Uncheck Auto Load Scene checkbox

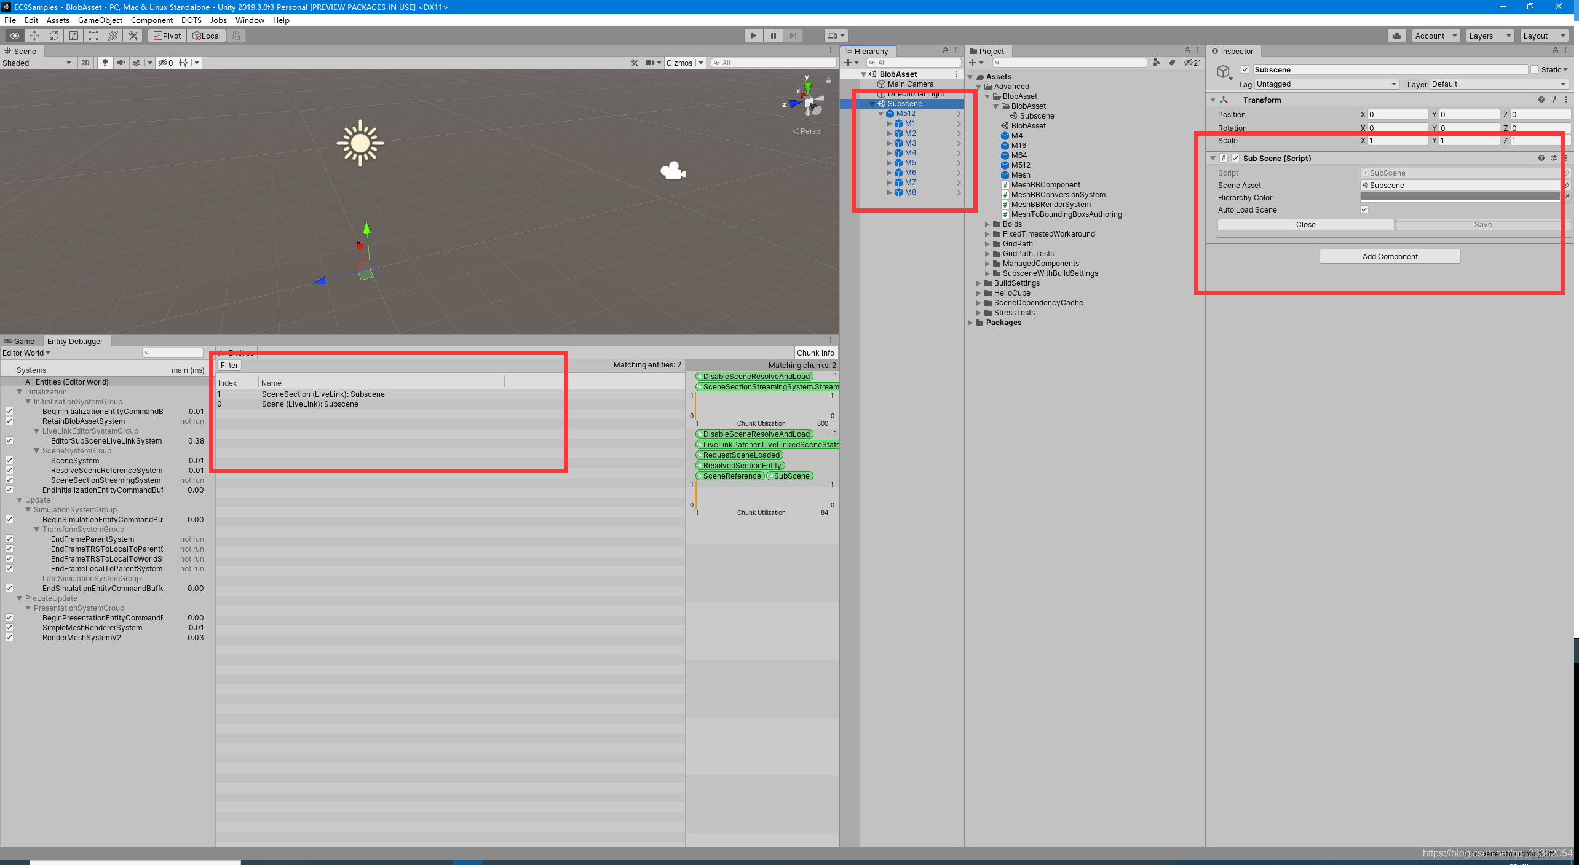(1364, 209)
